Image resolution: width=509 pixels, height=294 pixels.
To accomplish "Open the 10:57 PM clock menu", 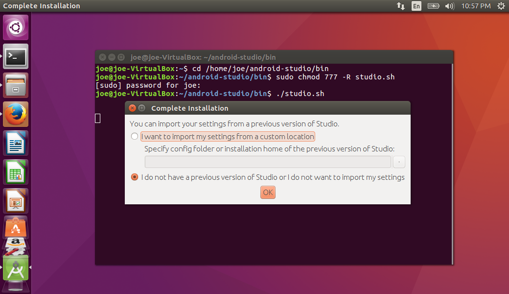I will [x=476, y=6].
